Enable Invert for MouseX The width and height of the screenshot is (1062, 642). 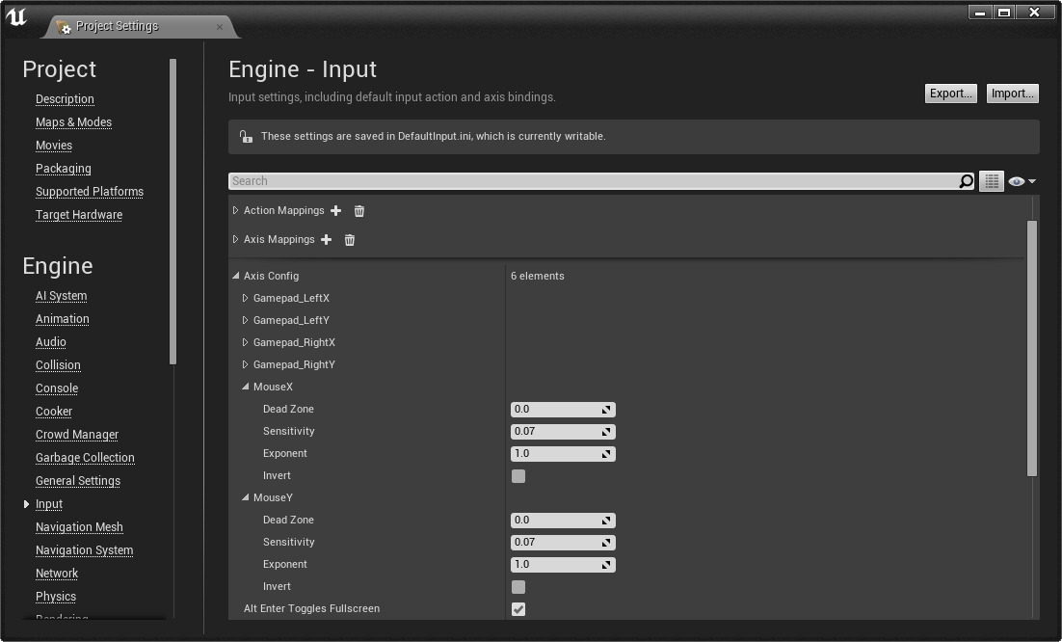point(518,476)
